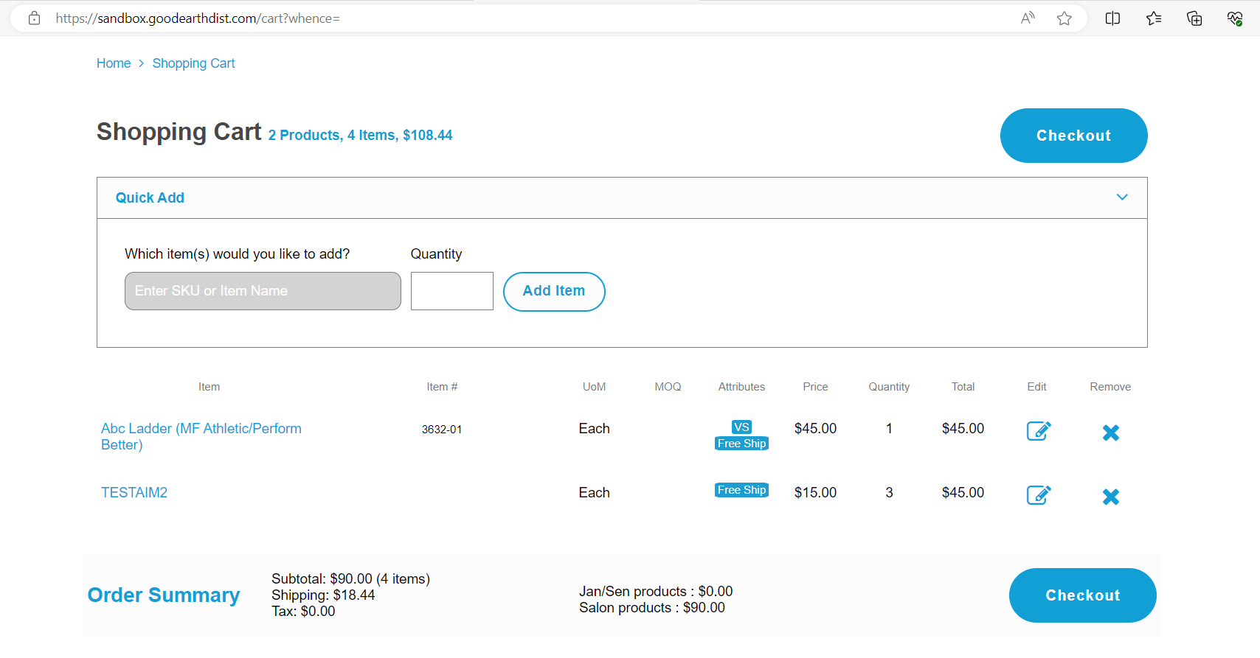View site info via lock icon
This screenshot has height=658, width=1260.
[x=34, y=18]
